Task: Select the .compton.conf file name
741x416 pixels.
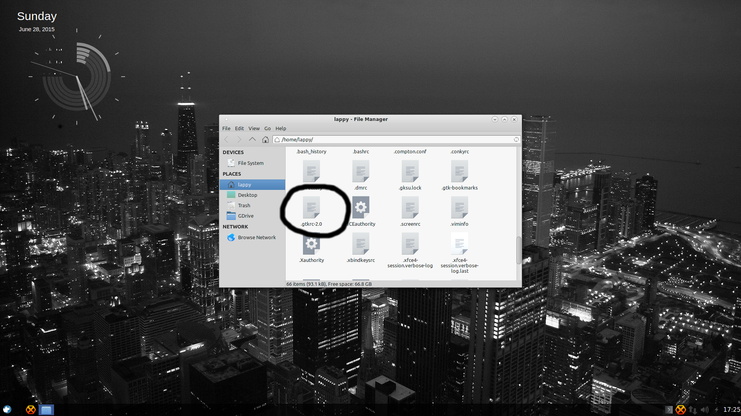Action: point(410,151)
